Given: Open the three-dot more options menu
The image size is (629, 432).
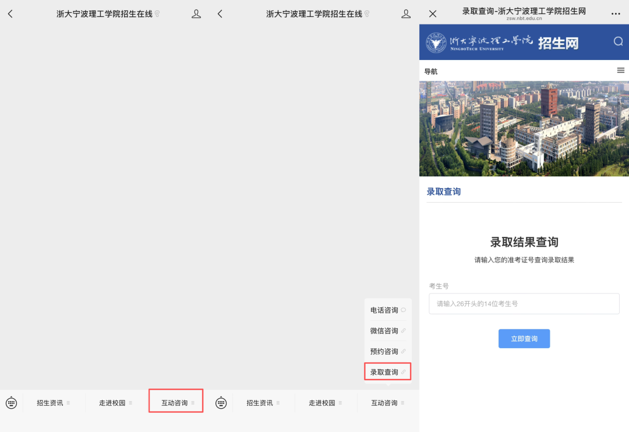Looking at the screenshot, I should 616,14.
